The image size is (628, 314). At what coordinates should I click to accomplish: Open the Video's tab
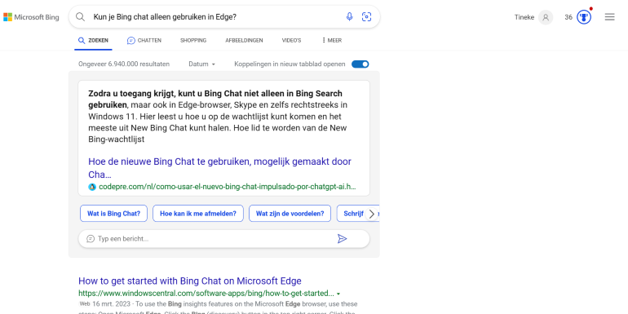click(291, 41)
